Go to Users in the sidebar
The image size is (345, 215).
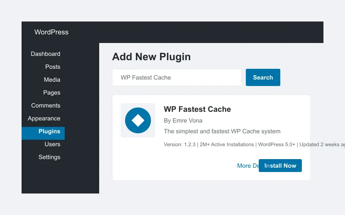click(52, 144)
